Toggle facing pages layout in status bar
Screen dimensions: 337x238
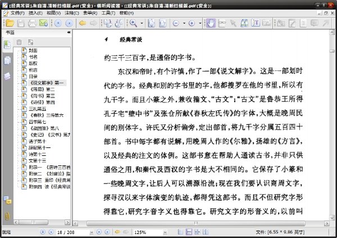tap(206, 232)
